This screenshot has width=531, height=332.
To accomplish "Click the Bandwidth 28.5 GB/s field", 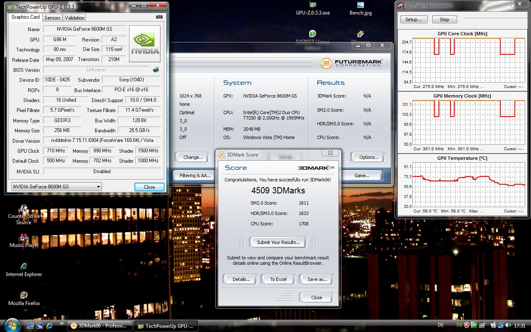I will pos(139,130).
